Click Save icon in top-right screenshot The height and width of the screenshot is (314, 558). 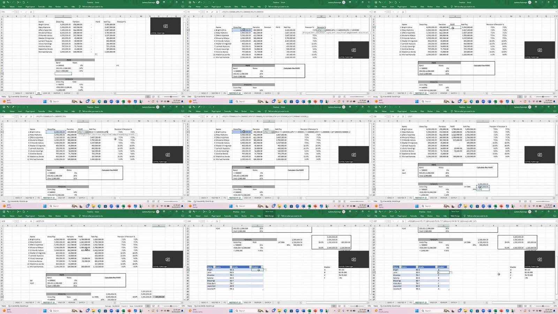pyautogui.click(x=375, y=2)
